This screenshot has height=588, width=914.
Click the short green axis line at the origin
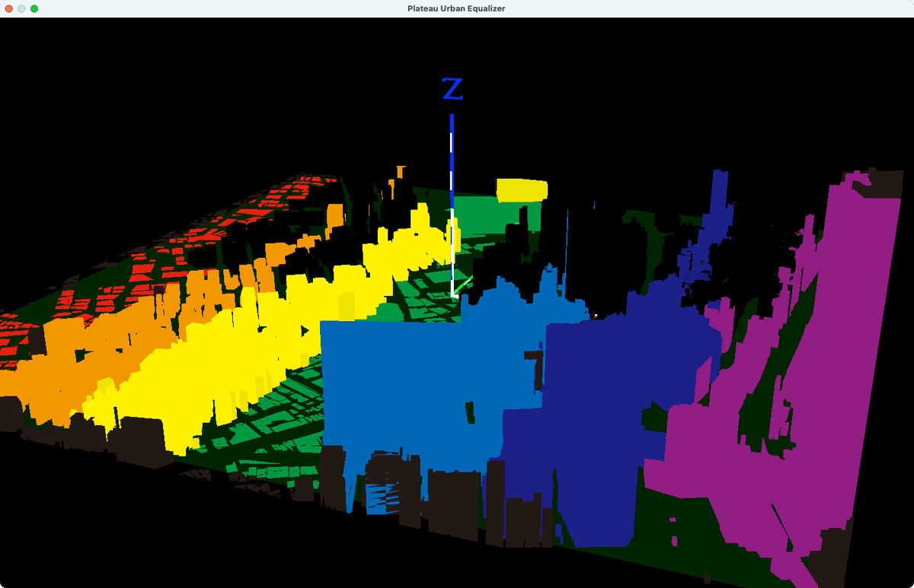(x=463, y=286)
